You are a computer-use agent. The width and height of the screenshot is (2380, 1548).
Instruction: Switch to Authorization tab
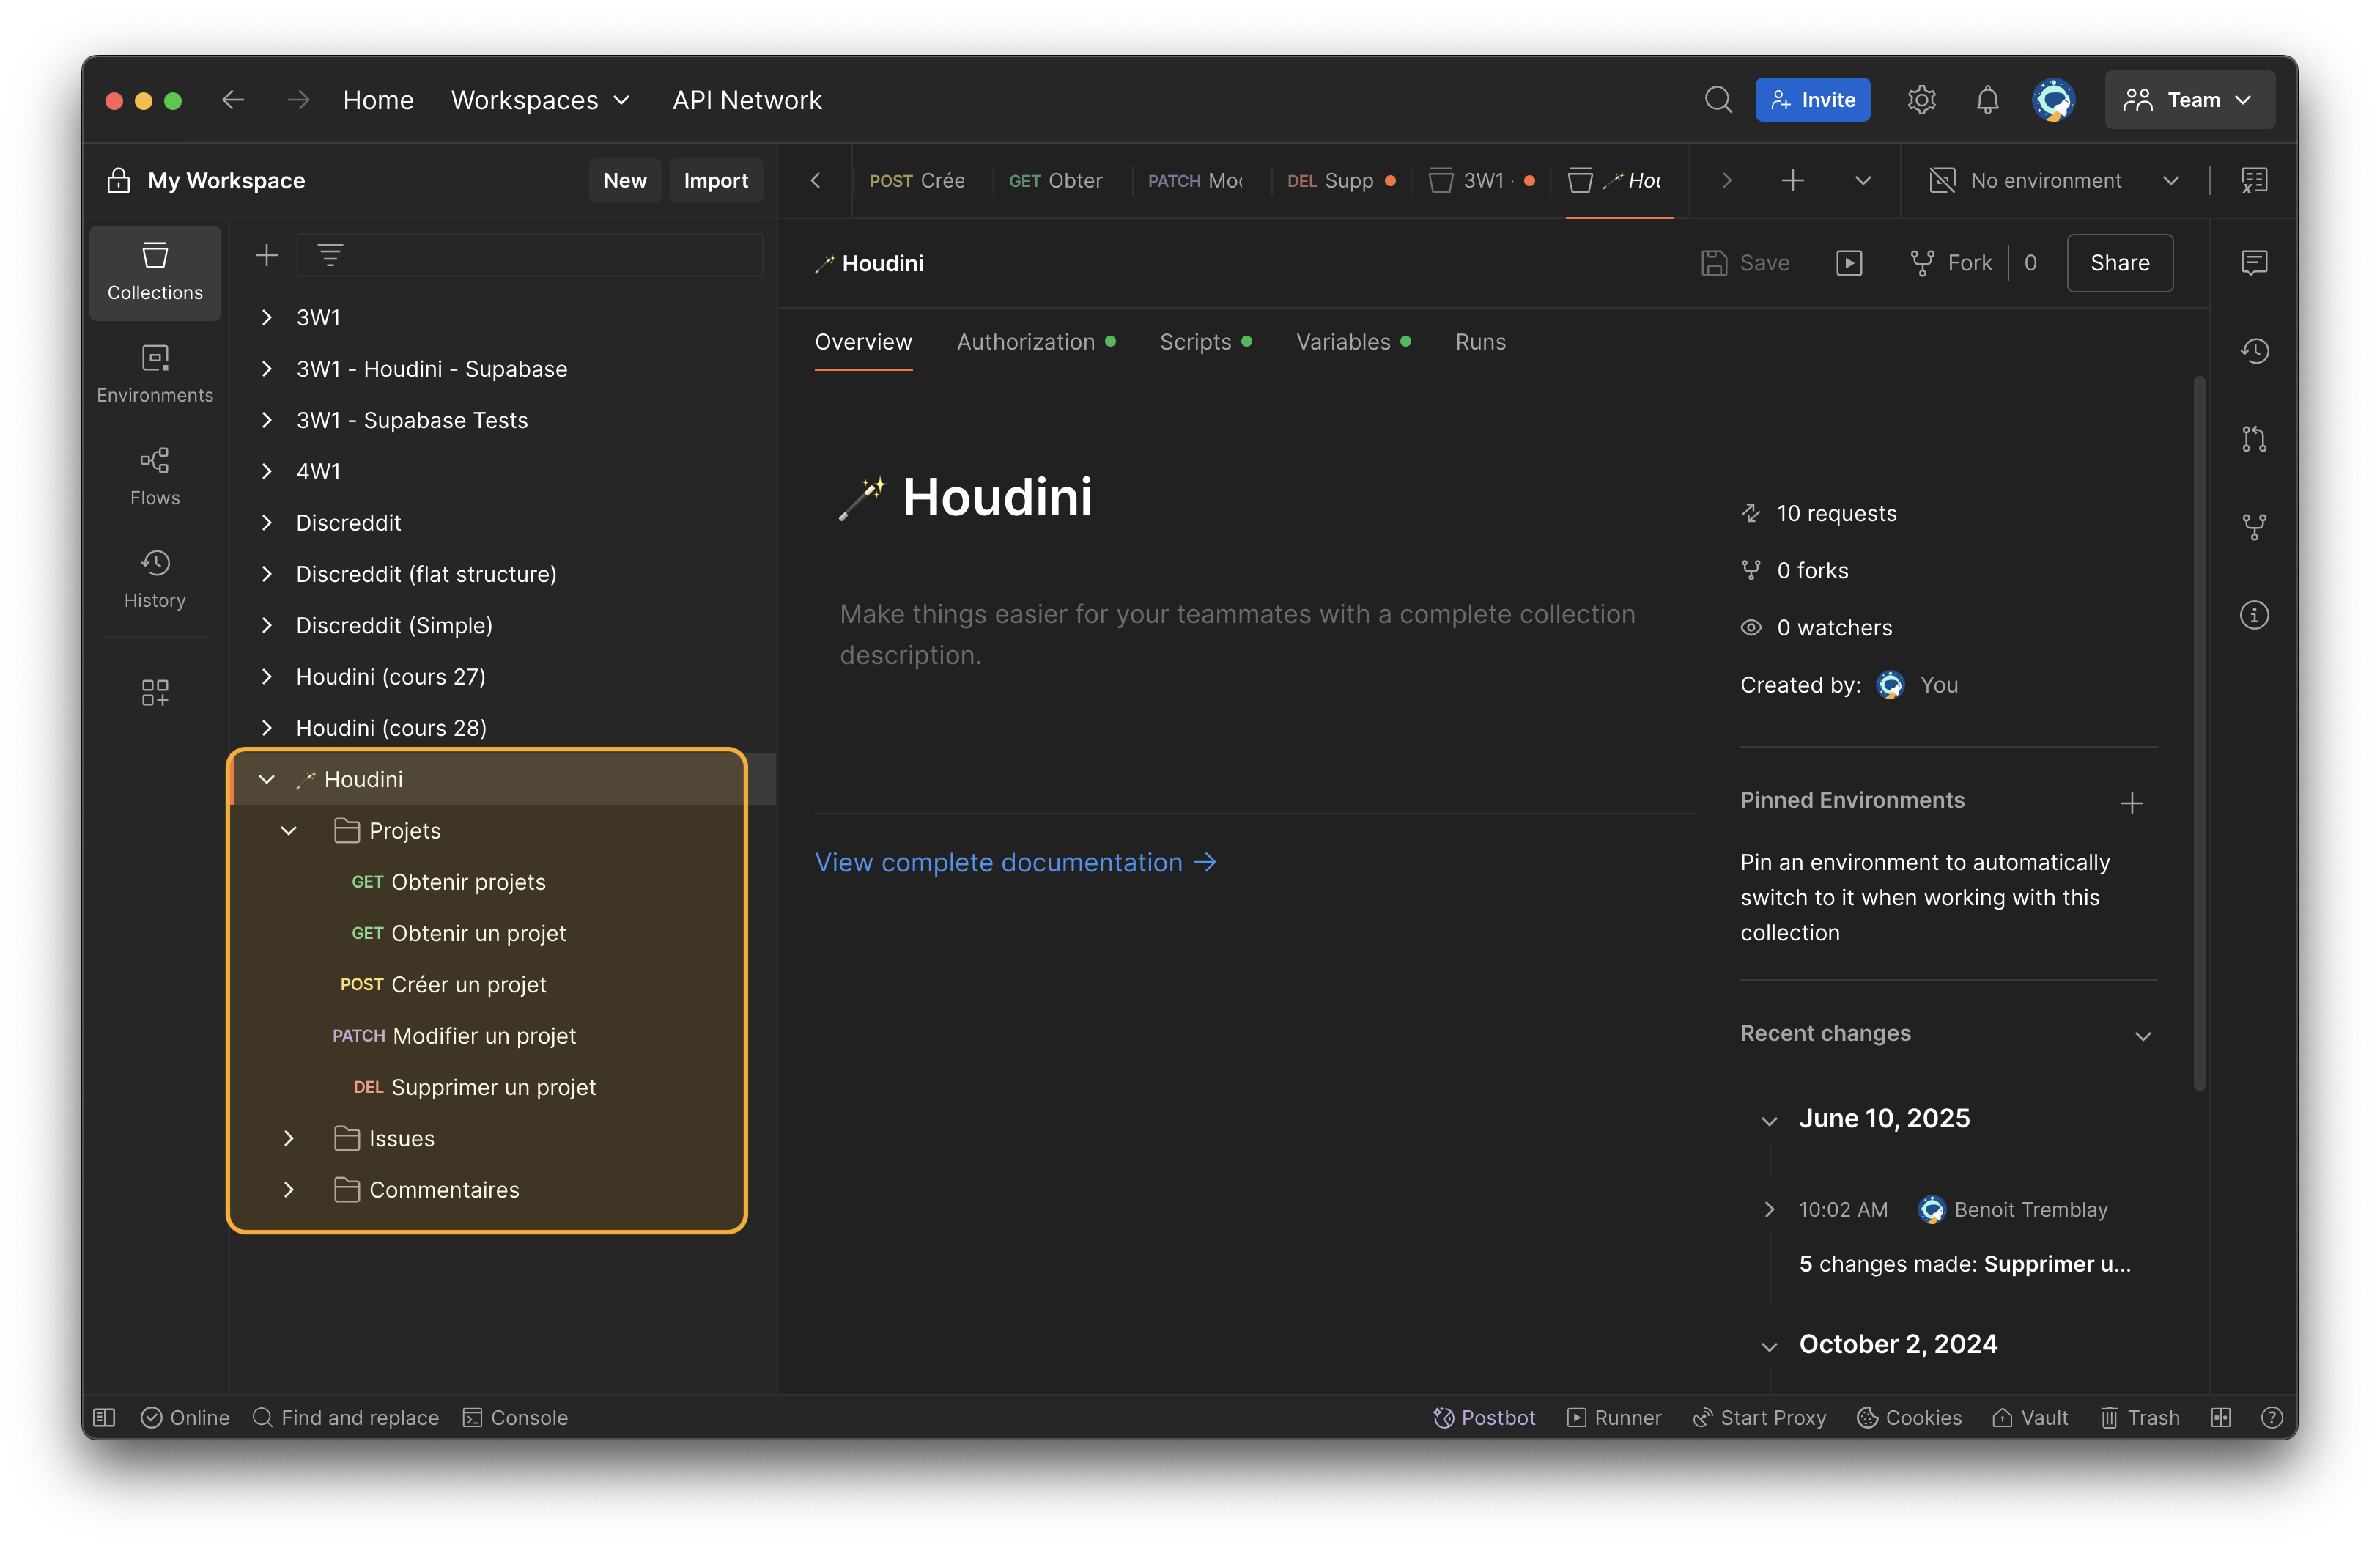pos(1035,342)
